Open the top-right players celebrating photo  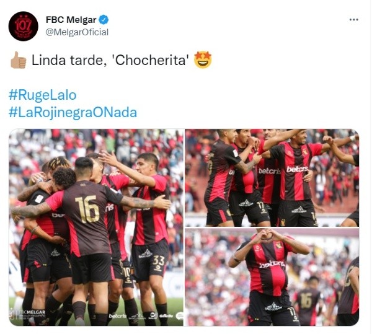(272, 178)
